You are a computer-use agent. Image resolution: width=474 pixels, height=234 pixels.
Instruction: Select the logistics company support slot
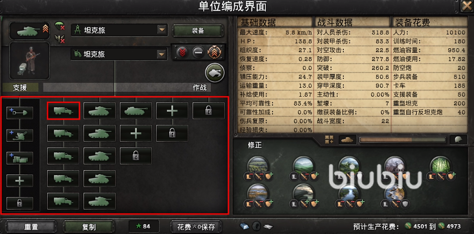[19, 158]
